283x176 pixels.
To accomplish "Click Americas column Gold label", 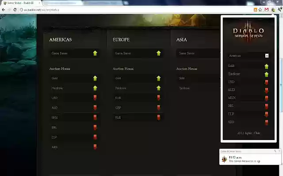I will [x=54, y=78].
